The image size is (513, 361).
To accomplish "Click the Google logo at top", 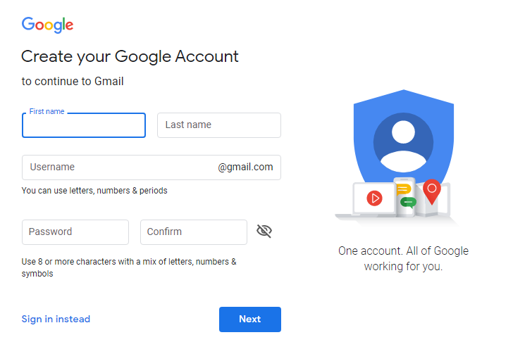I will pos(47,25).
